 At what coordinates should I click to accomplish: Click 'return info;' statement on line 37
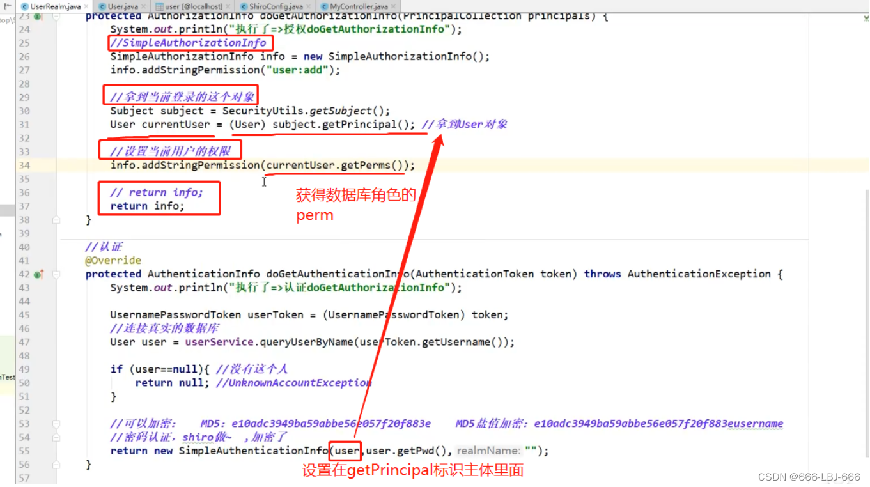click(147, 206)
